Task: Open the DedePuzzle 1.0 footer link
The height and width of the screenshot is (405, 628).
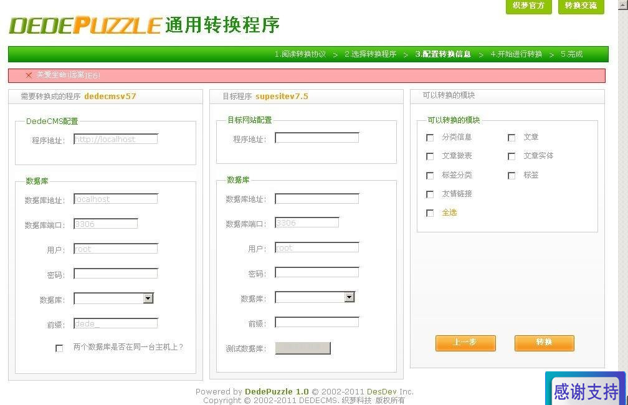Action: point(277,391)
